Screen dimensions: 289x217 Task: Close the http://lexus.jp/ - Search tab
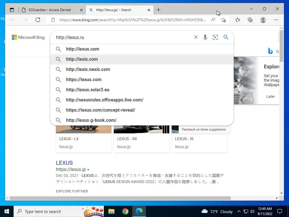tap(149, 10)
